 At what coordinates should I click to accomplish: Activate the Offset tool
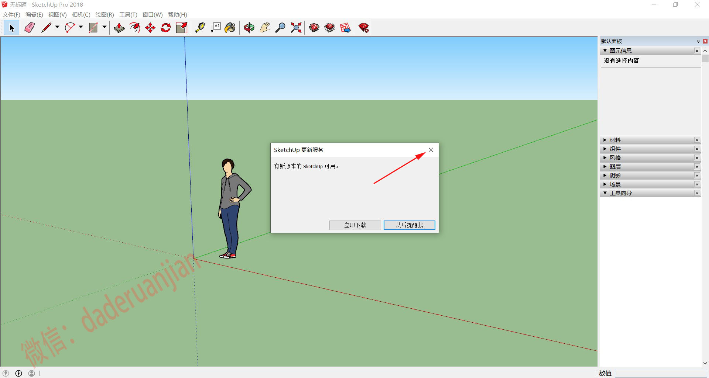pos(135,28)
